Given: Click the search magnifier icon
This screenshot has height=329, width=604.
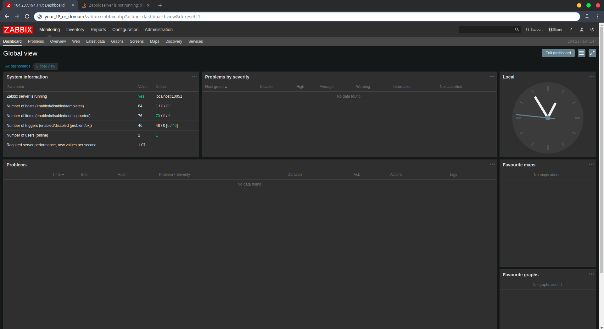Looking at the screenshot, I should click(517, 30).
